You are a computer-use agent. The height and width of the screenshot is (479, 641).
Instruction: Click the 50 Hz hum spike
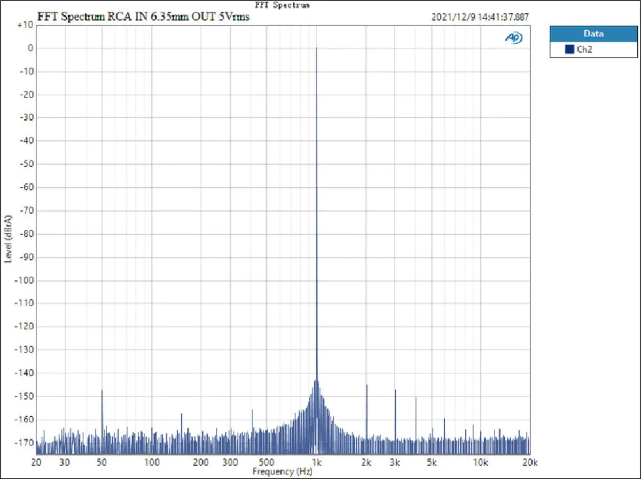pyautogui.click(x=101, y=392)
